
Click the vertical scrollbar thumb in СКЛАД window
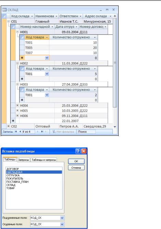coord(115,63)
